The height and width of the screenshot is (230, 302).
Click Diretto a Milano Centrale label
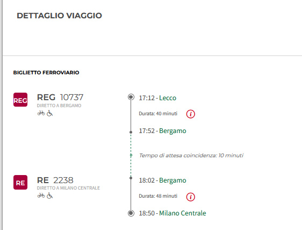68,188
